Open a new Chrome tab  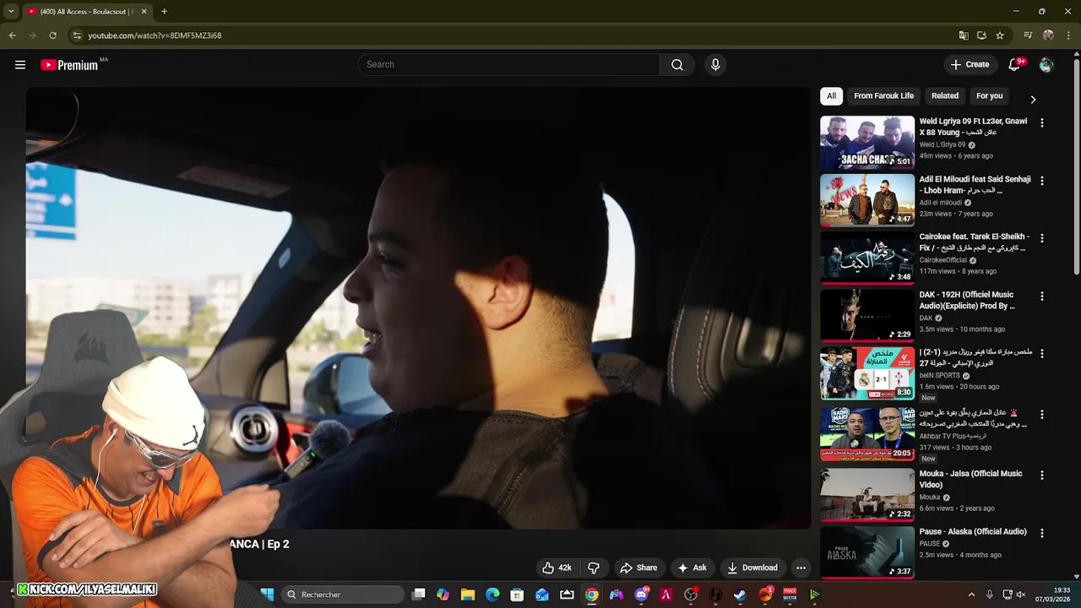(164, 12)
